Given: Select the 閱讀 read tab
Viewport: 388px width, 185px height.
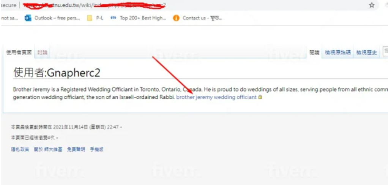Looking at the screenshot, I should pyautogui.click(x=314, y=52).
